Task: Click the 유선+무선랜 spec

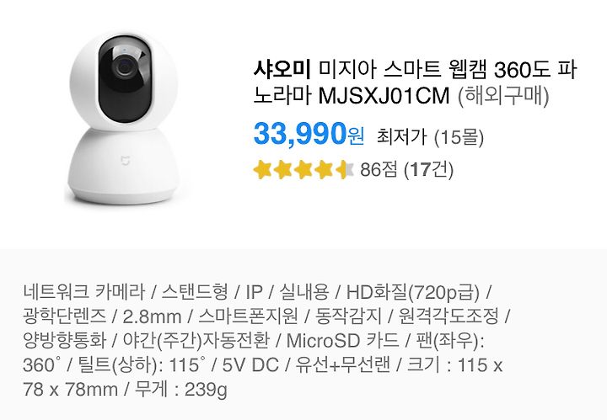Action: coord(343,364)
